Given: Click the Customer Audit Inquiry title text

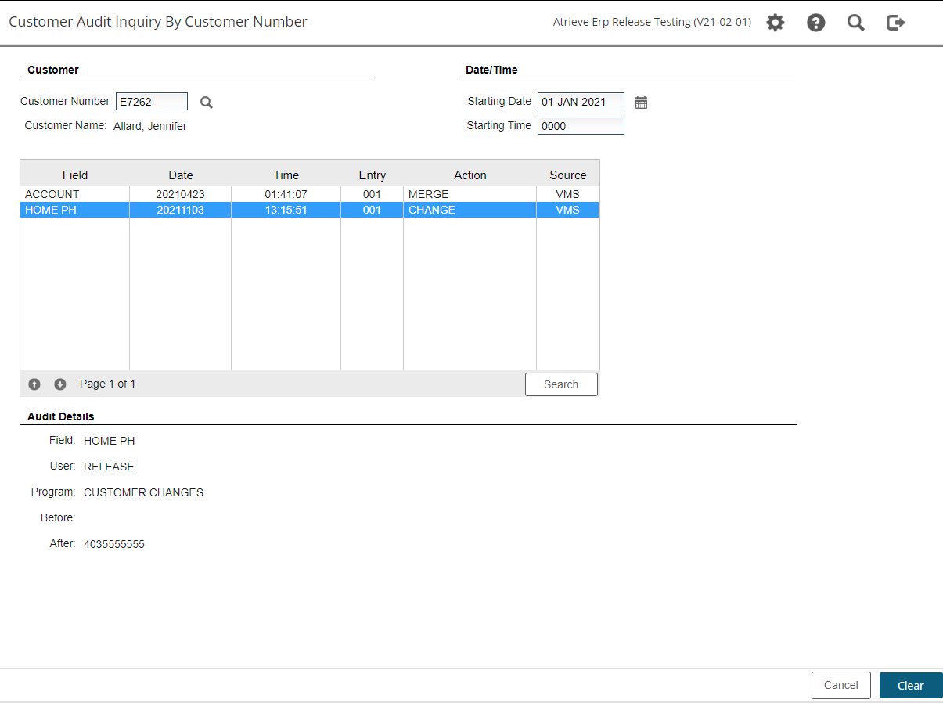Looking at the screenshot, I should pyautogui.click(x=157, y=21).
